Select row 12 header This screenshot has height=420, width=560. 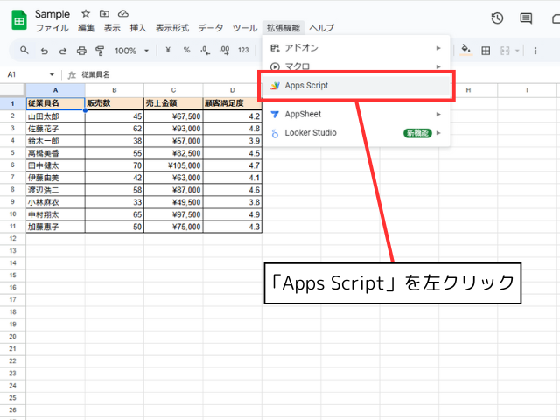(x=12, y=239)
